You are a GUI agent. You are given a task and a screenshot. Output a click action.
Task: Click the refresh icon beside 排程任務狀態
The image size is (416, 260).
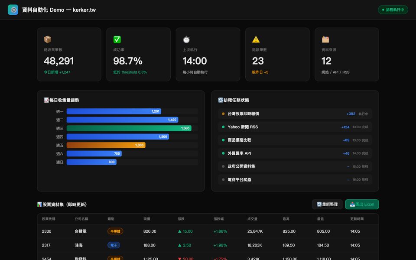pos(221,100)
